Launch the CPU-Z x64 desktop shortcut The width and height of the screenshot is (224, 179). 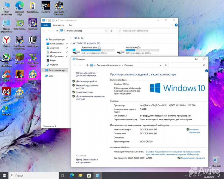click(33, 24)
